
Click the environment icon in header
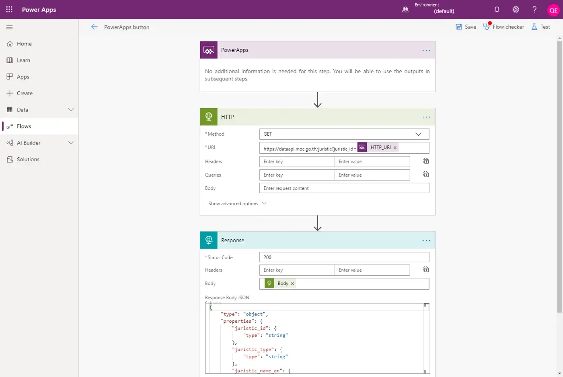point(405,10)
